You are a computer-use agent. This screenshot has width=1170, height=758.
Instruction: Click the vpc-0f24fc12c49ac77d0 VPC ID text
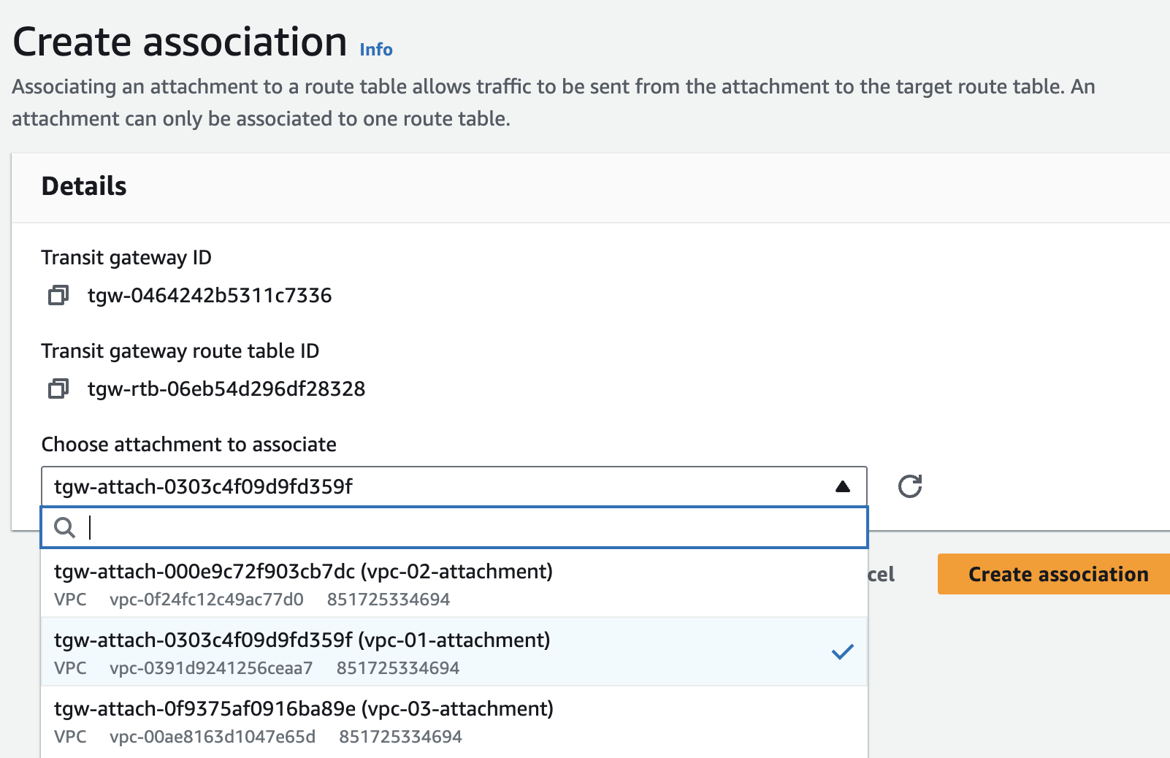click(207, 600)
